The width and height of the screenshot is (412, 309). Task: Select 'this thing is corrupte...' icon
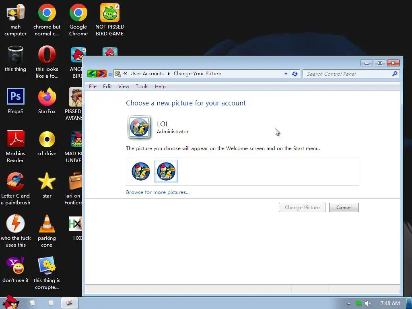[x=47, y=273]
